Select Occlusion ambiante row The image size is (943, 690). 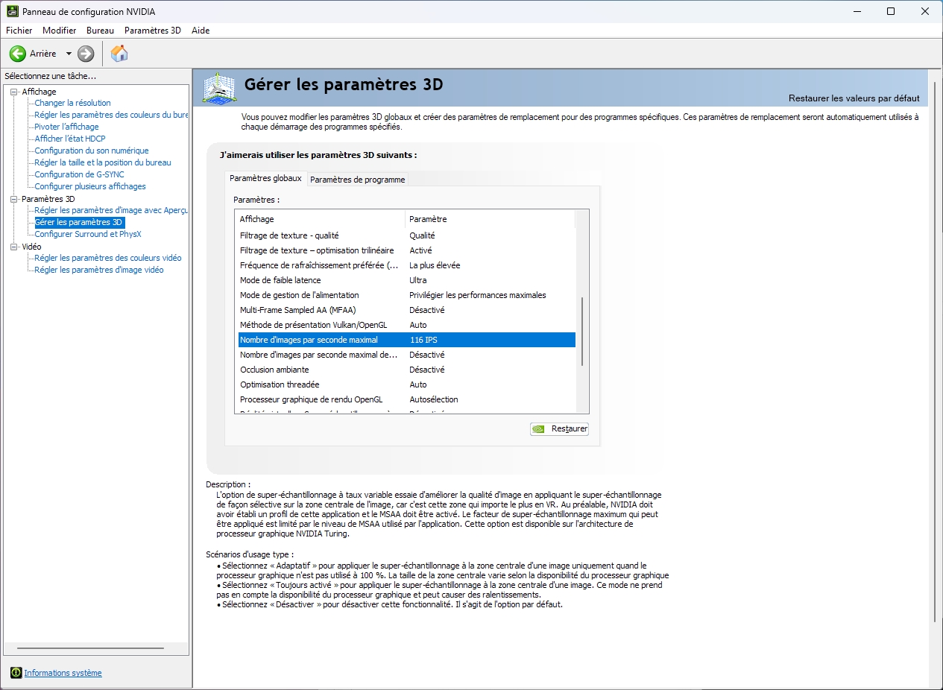[406, 370]
